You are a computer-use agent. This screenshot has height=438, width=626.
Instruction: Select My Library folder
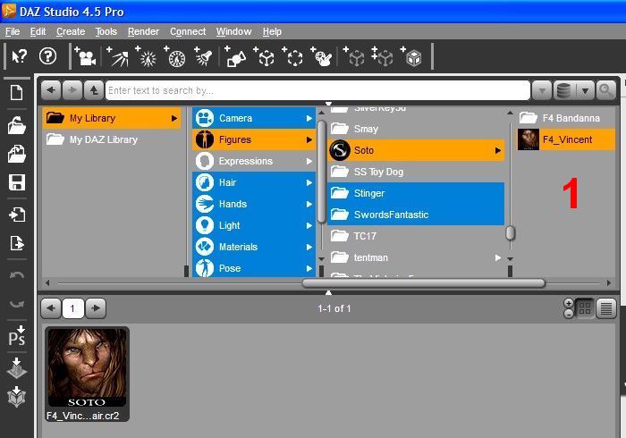coord(112,118)
